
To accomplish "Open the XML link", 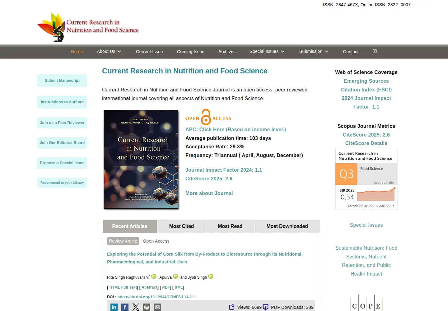I will point(179,287).
